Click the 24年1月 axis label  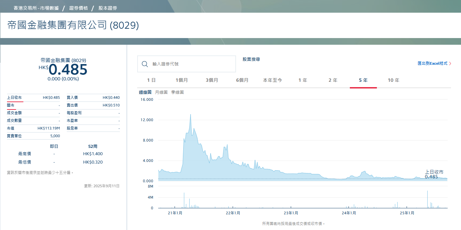pos(349,213)
